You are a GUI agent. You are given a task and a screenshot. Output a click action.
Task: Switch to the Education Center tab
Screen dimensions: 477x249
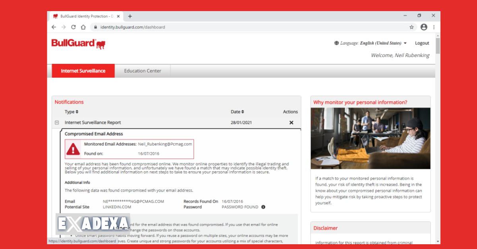point(143,71)
